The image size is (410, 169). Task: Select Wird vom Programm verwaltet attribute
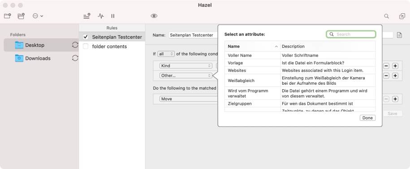coord(300,93)
